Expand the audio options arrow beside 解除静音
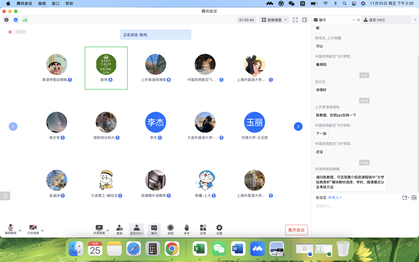This screenshot has height=262, width=419. 20,231
